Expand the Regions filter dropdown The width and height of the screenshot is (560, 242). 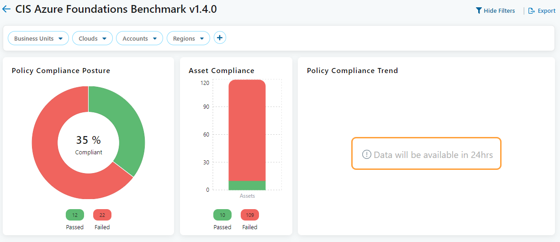coord(188,38)
